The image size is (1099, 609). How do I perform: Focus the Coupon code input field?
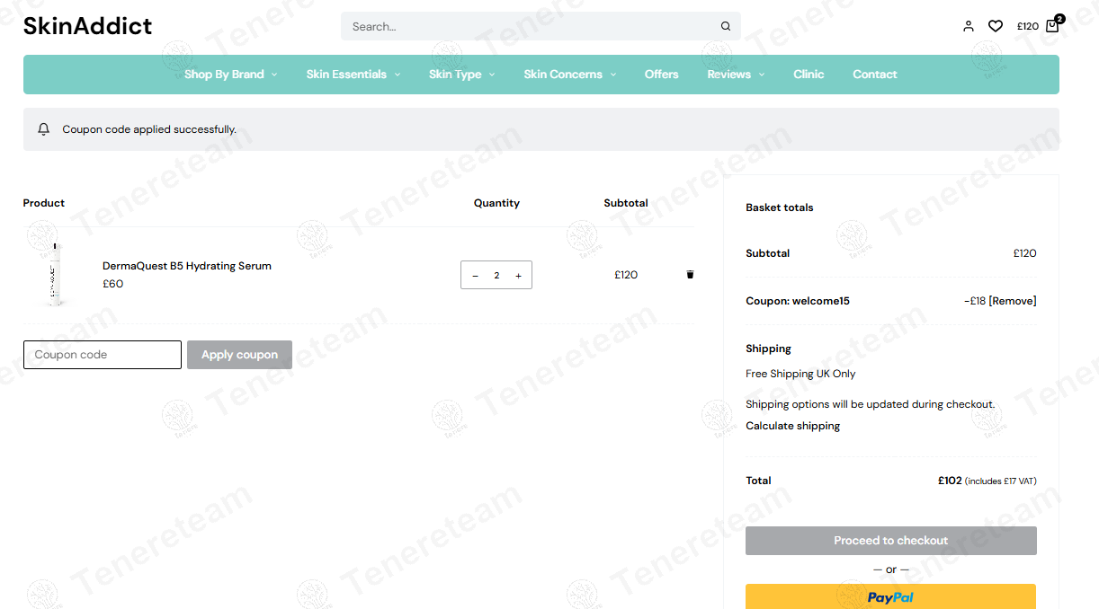[103, 355]
